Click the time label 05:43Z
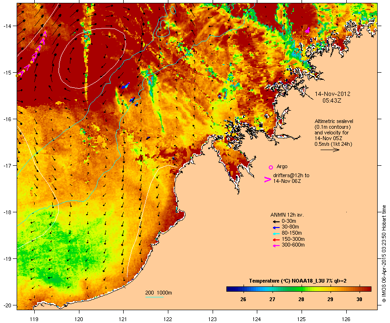The width and height of the screenshot is (390, 323). 332,101
